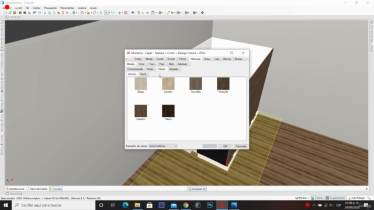
Task: Click OK button in Modelos dialog
Action: 225,146
